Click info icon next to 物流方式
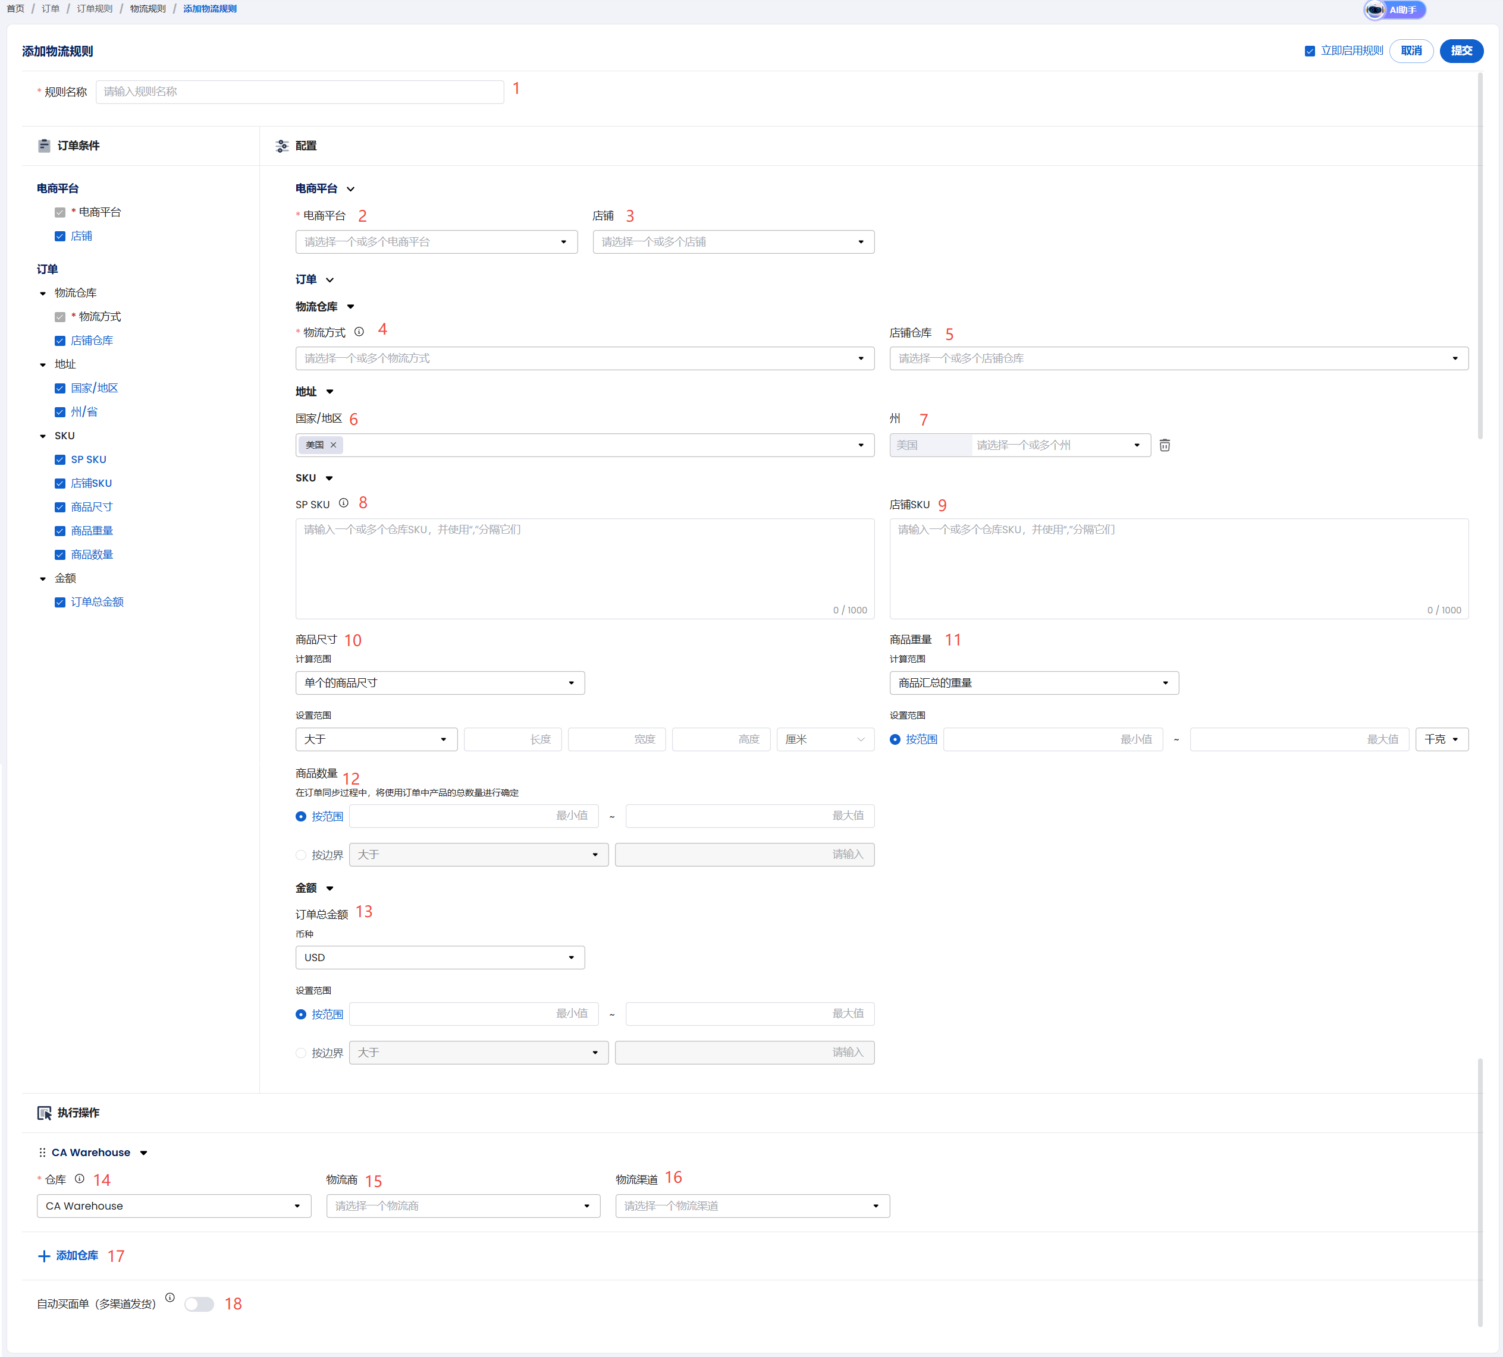Image resolution: width=1503 pixels, height=1357 pixels. tap(359, 332)
